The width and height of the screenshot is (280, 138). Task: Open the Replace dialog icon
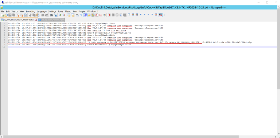click(55, 15)
